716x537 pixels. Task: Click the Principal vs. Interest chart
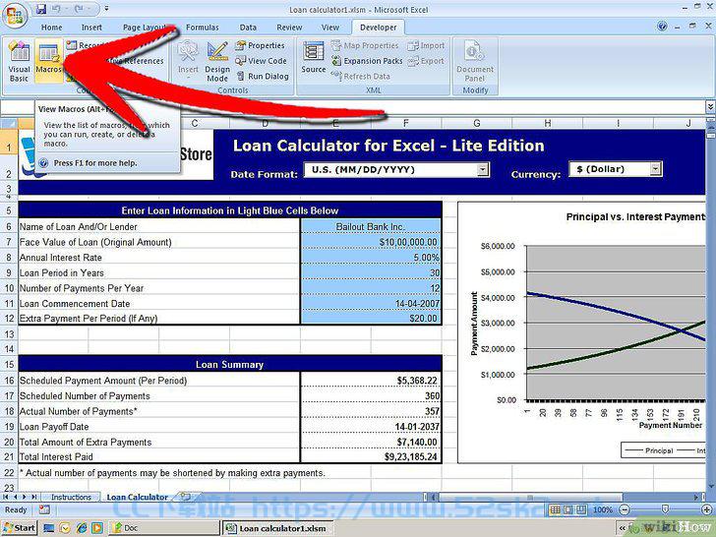click(582, 332)
